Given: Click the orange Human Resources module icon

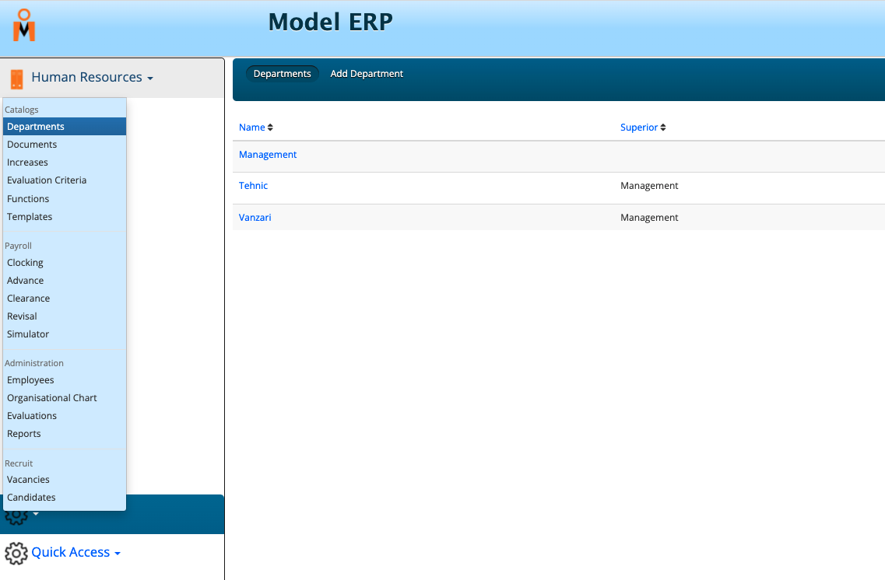Looking at the screenshot, I should (x=16, y=79).
